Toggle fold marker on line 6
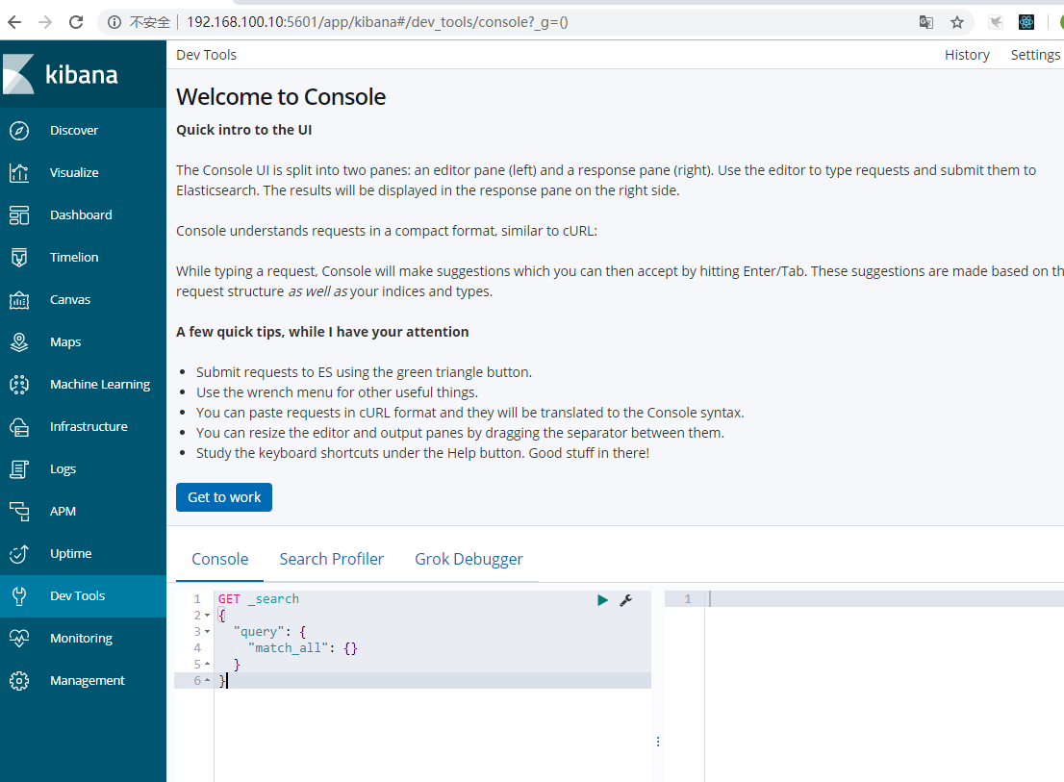This screenshot has width=1064, height=782. point(207,681)
